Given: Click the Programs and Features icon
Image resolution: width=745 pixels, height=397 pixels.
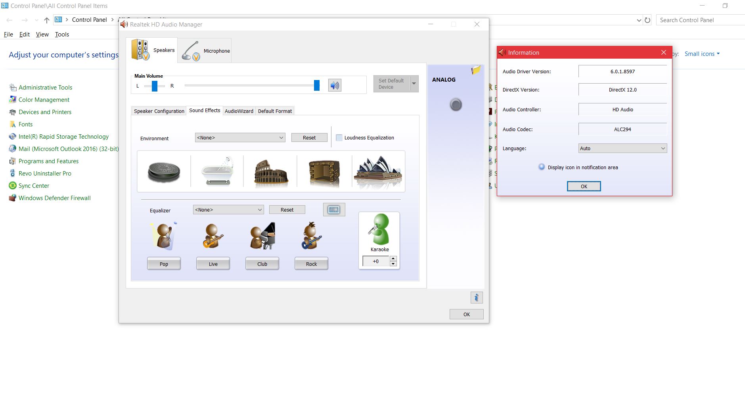Looking at the screenshot, I should [x=13, y=161].
